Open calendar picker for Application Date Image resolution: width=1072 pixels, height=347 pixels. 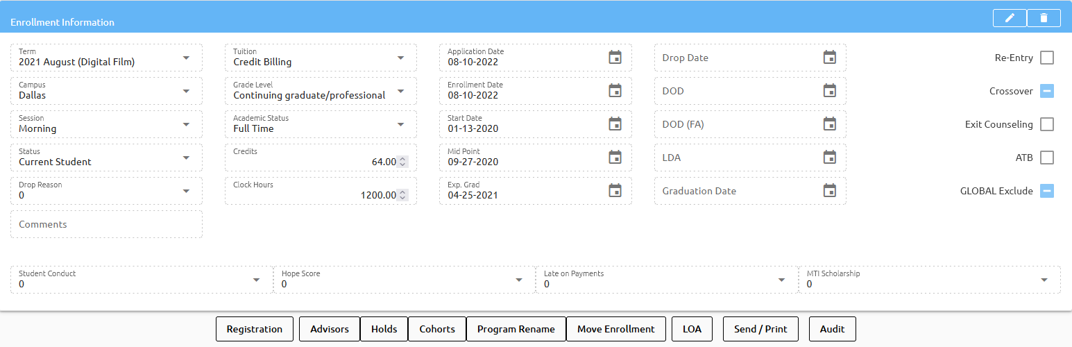pos(615,57)
